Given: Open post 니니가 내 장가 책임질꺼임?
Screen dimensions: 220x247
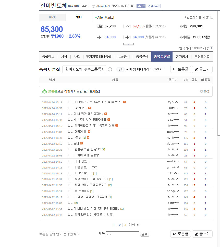Looking at the screenshot, I should pos(85,114).
